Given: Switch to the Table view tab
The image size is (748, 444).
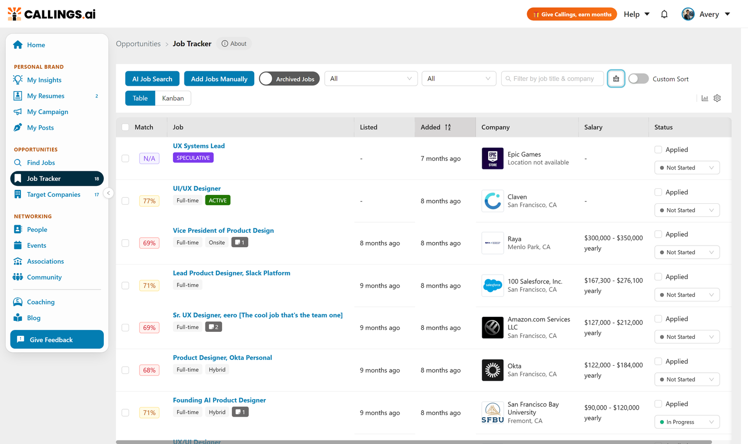Looking at the screenshot, I should pos(140,98).
